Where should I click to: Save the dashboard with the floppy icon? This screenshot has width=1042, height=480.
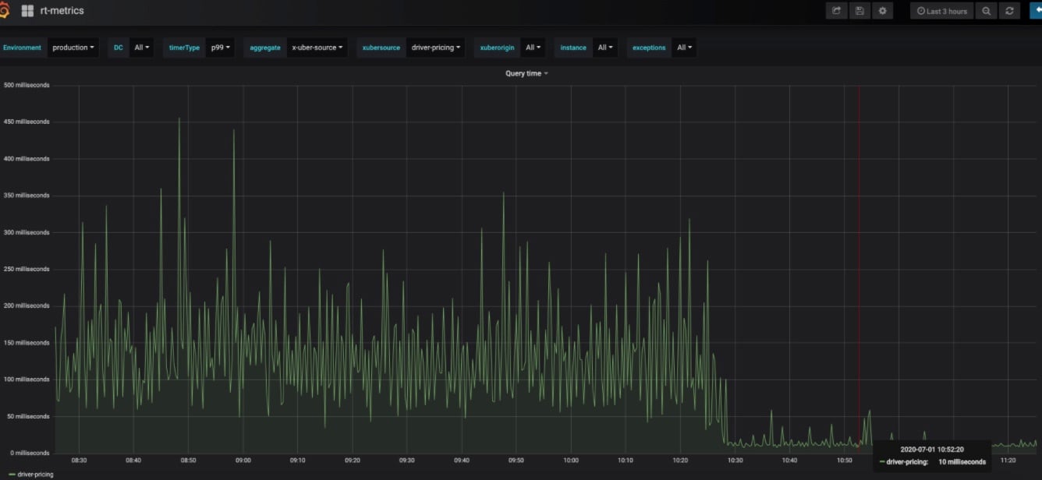859,11
